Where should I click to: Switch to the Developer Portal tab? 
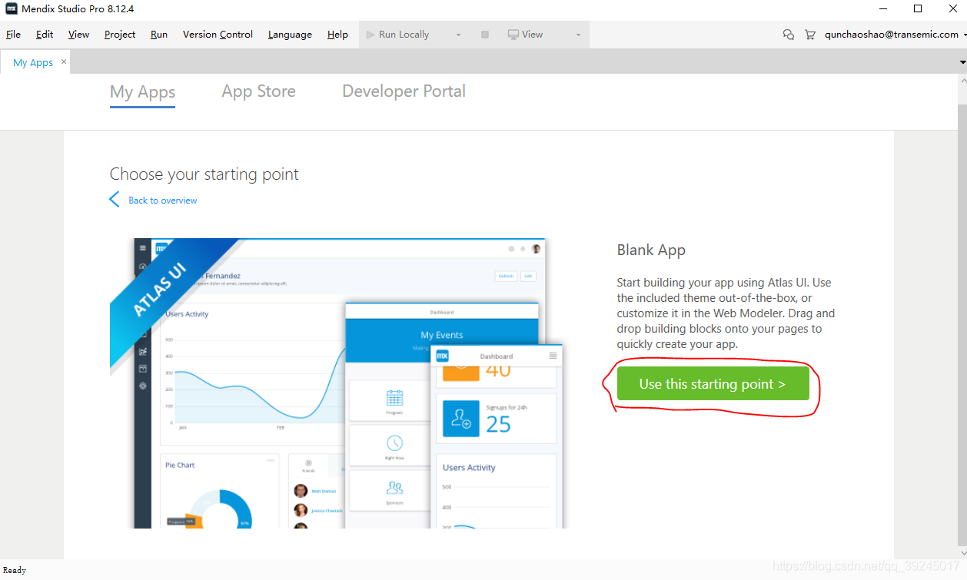tap(404, 91)
